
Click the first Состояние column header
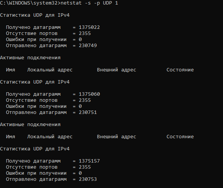click(180, 70)
